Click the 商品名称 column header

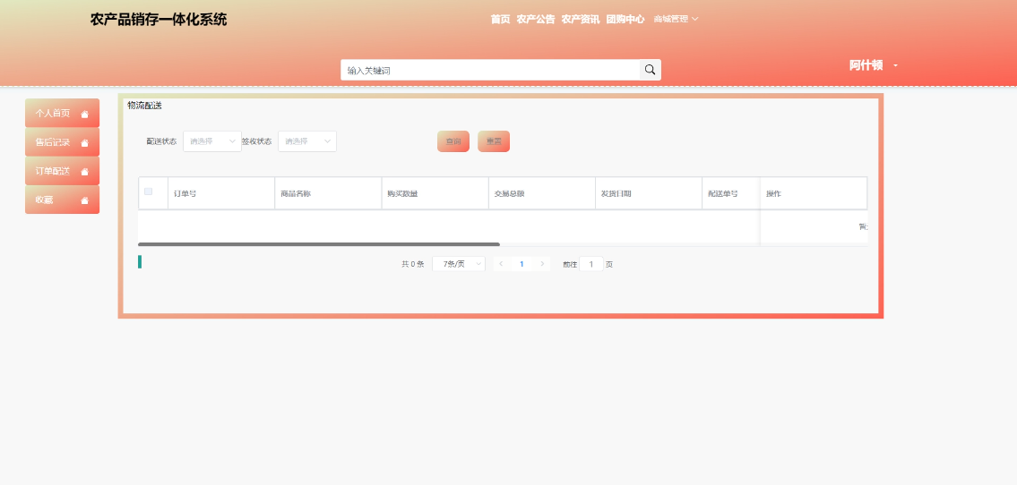(x=328, y=193)
